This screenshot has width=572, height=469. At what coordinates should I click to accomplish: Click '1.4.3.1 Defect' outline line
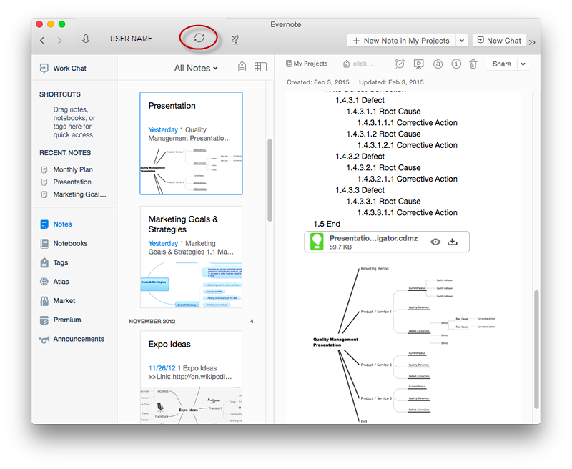360,100
